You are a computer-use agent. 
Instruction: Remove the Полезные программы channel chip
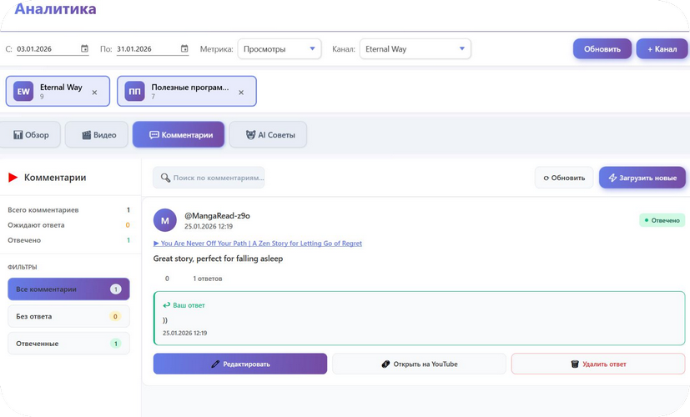[242, 93]
